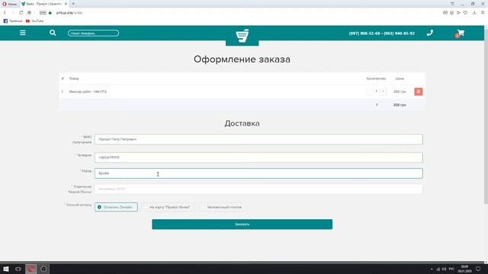Click into the recipient full name field
Viewport: 488px width, 274px height.
[258, 139]
